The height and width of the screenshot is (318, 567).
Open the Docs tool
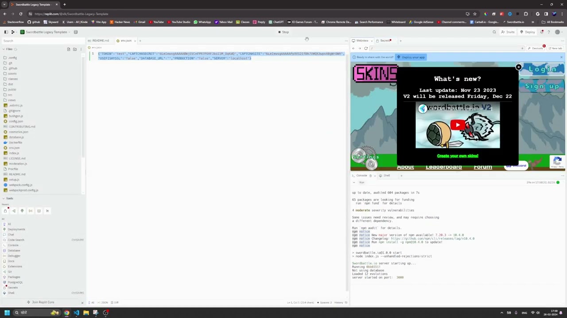[9, 261]
